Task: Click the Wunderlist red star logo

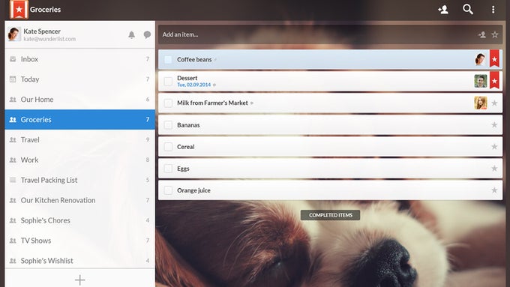Action: coord(19,10)
